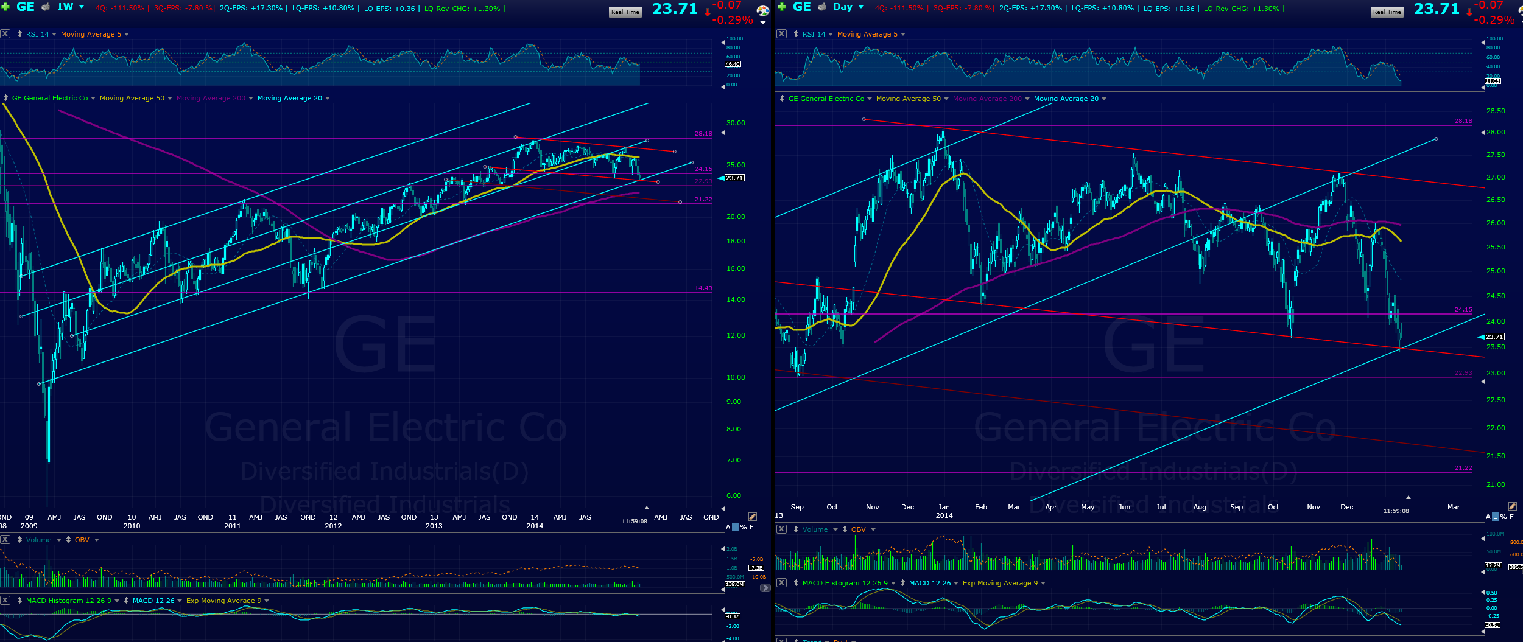This screenshot has height=642, width=1523.
Task: Select A scale mode on daily chart
Action: [x=1488, y=517]
